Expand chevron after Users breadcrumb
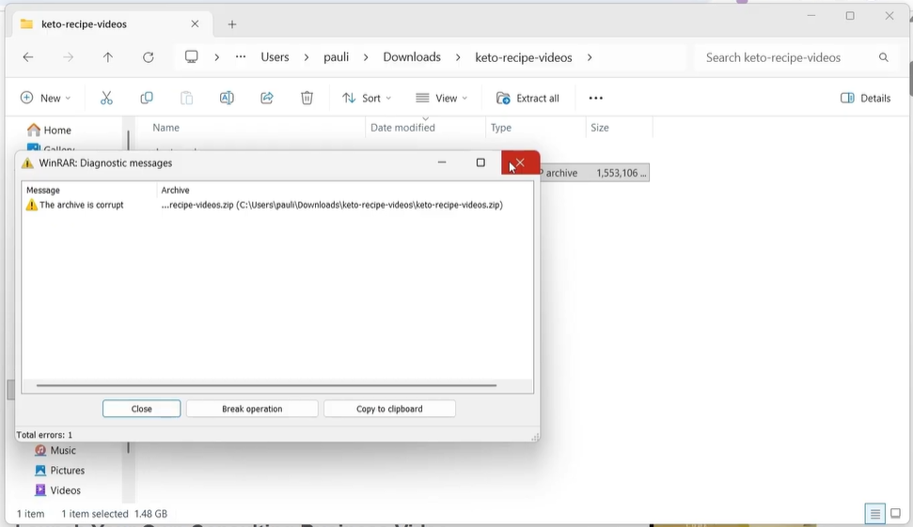 coord(307,57)
